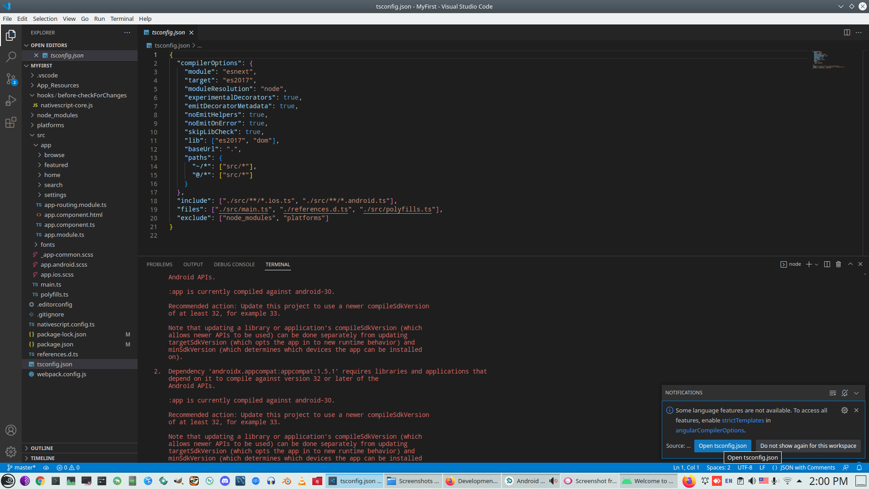Open the Extensions view icon
The height and width of the screenshot is (489, 869).
point(11,122)
